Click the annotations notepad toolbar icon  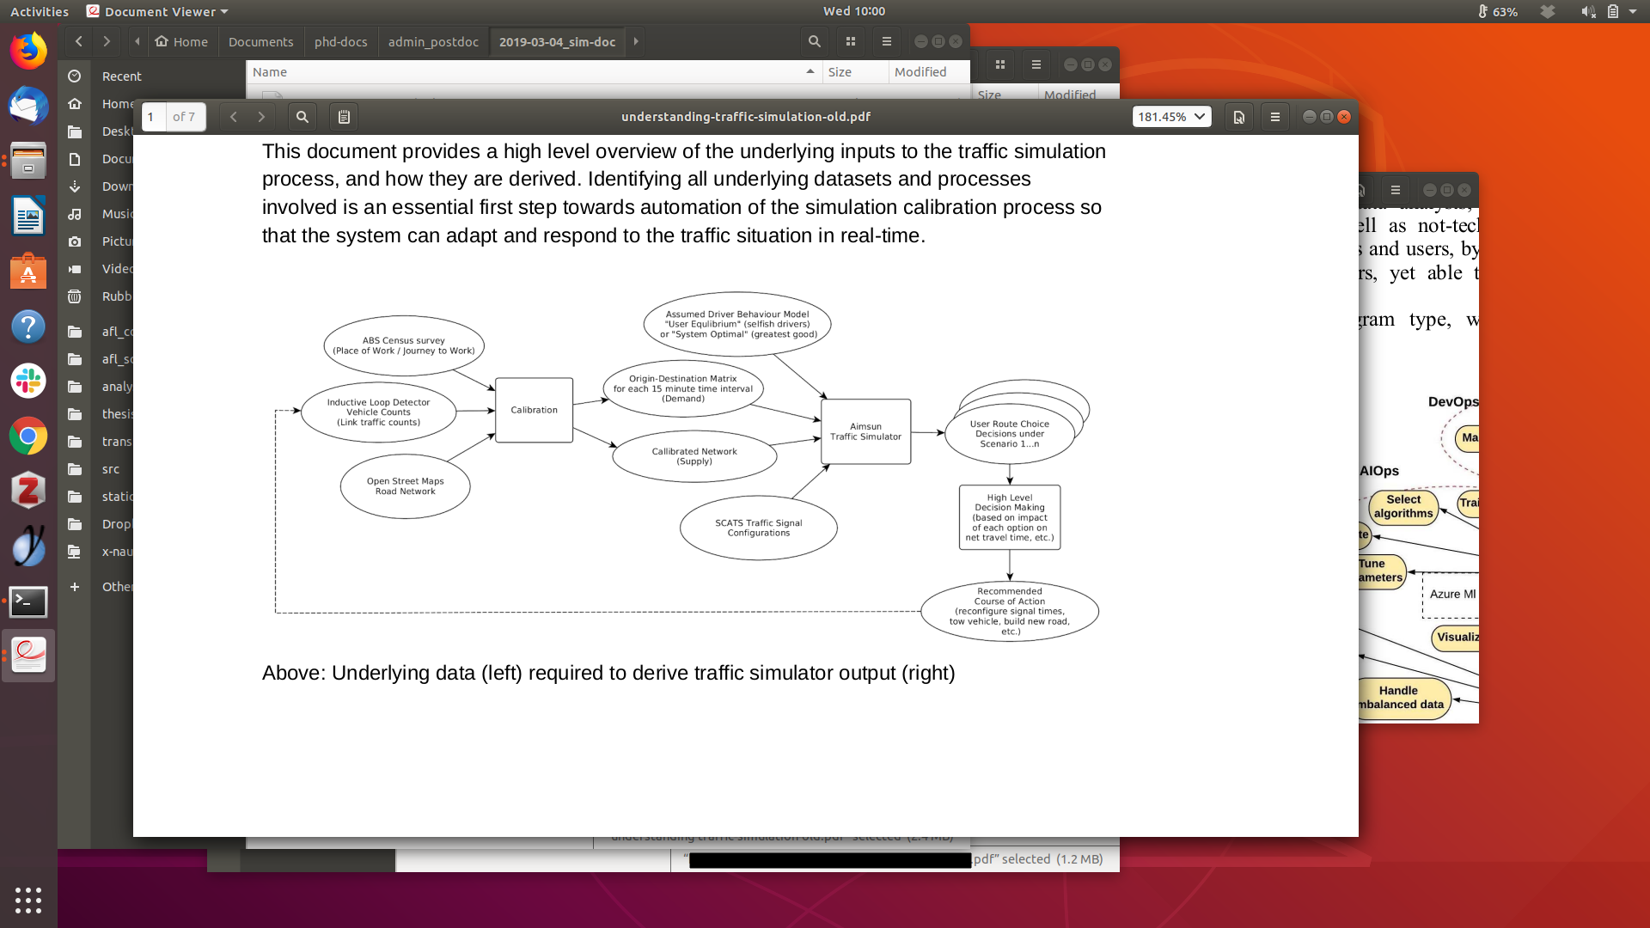344,117
